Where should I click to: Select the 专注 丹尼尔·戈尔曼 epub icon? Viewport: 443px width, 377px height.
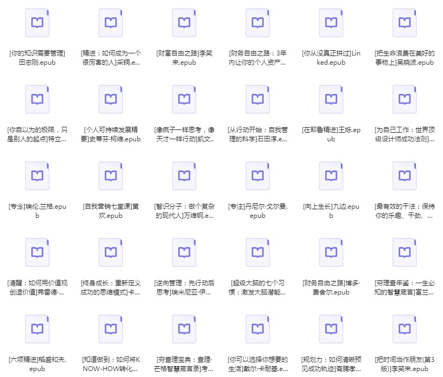(258, 176)
